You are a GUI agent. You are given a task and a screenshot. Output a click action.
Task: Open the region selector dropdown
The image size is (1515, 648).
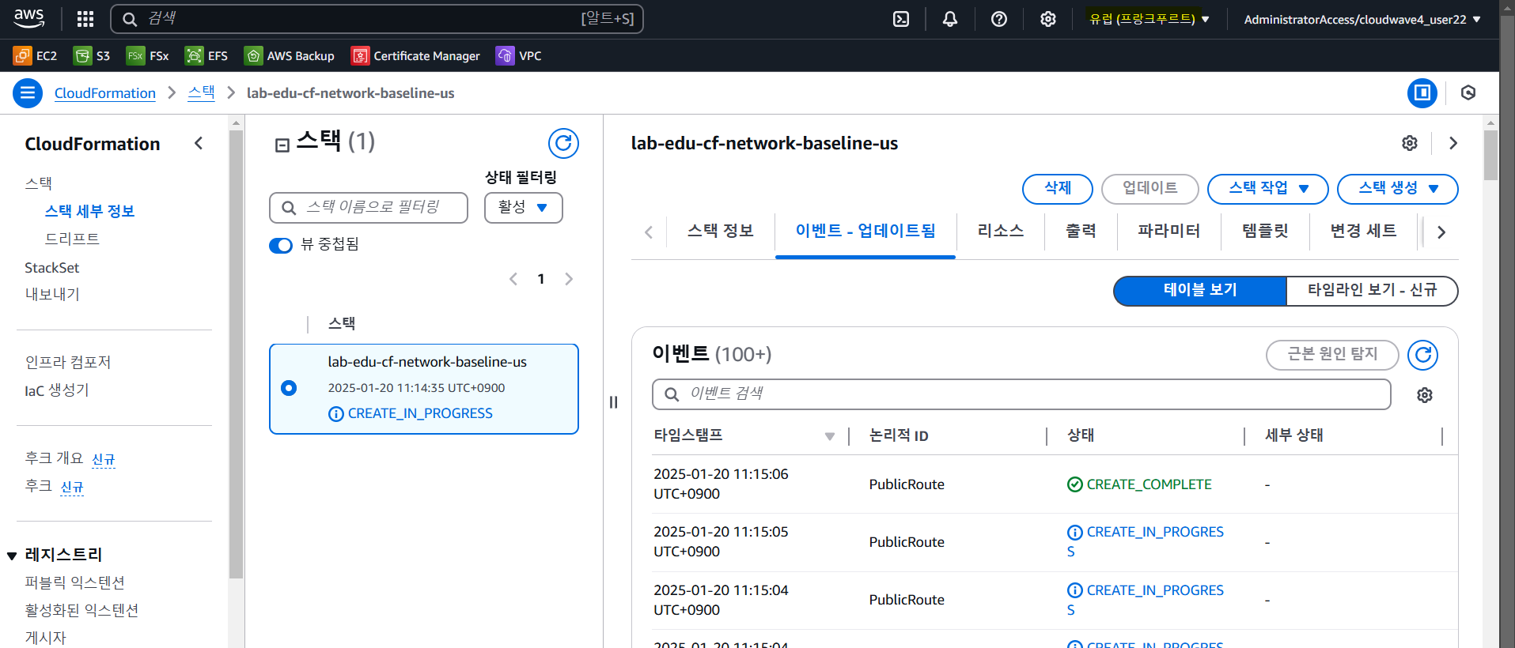1149,19
